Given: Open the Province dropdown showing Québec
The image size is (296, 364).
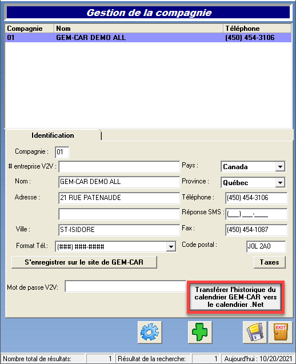Looking at the screenshot, I should [280, 183].
